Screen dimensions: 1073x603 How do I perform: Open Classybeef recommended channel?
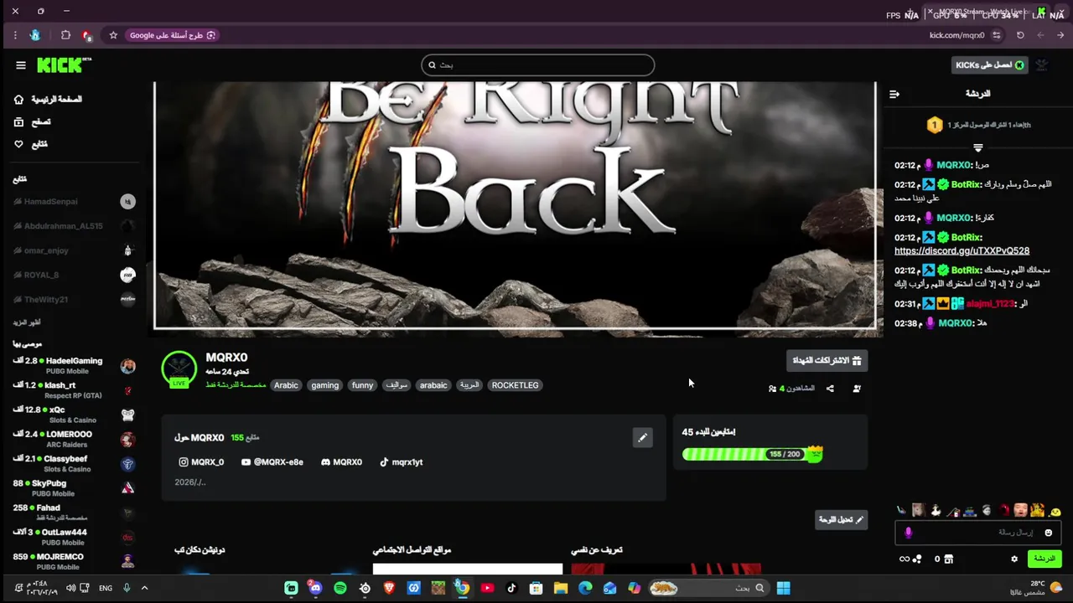(74, 464)
